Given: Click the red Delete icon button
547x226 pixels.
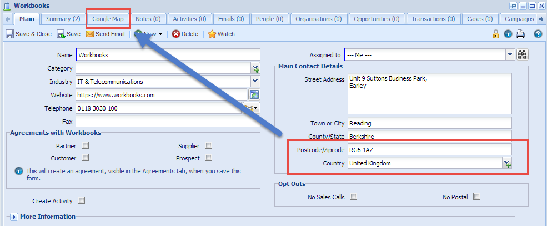Looking at the screenshot, I should pos(176,34).
